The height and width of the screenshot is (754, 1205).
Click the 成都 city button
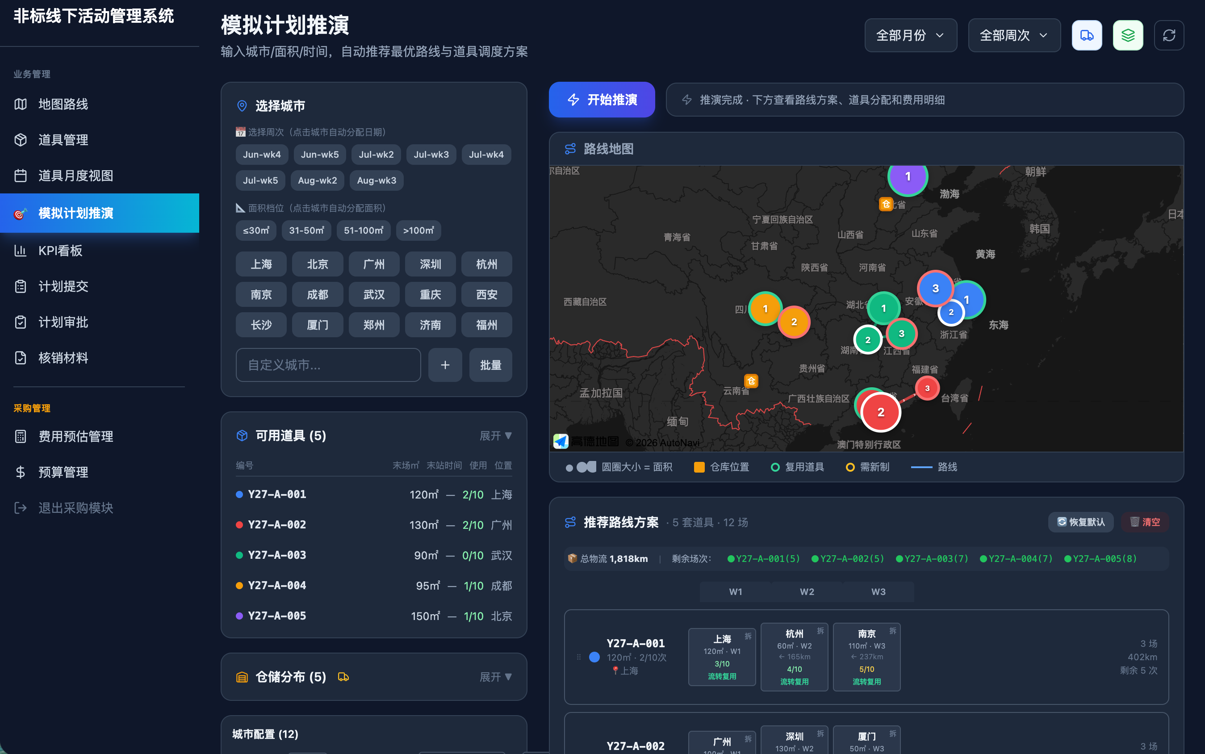pyautogui.click(x=318, y=295)
